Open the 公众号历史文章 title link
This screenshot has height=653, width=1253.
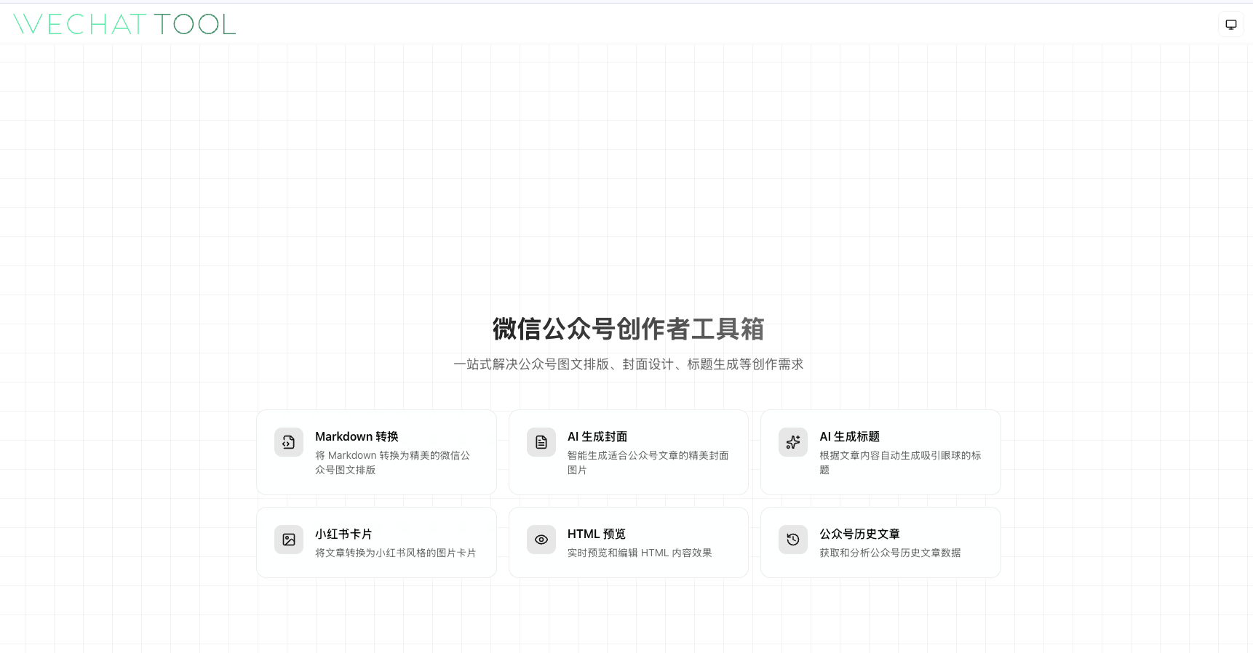(x=859, y=534)
